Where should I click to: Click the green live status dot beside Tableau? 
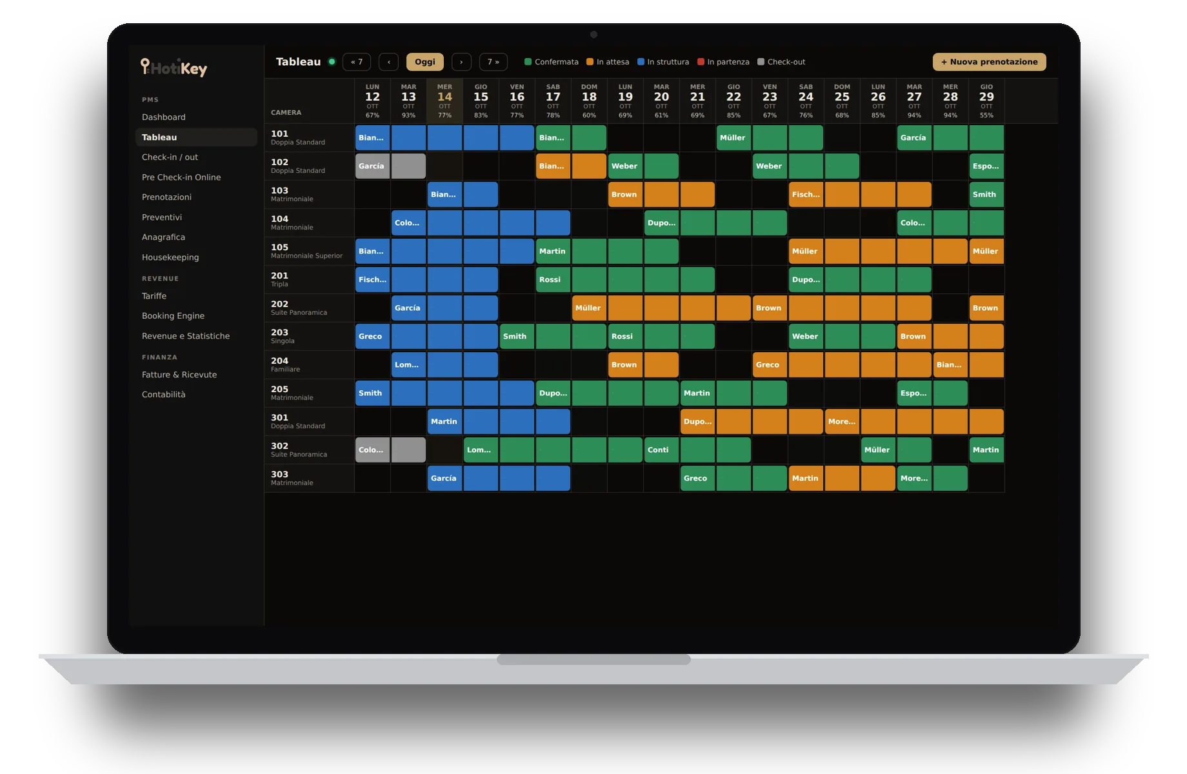point(332,62)
